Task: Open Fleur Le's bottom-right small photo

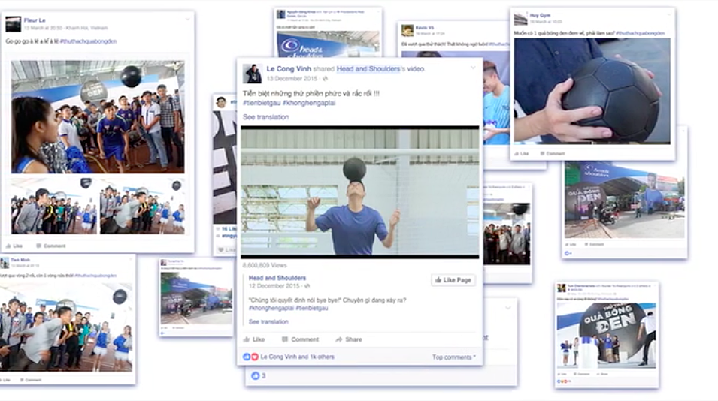Action: click(142, 206)
